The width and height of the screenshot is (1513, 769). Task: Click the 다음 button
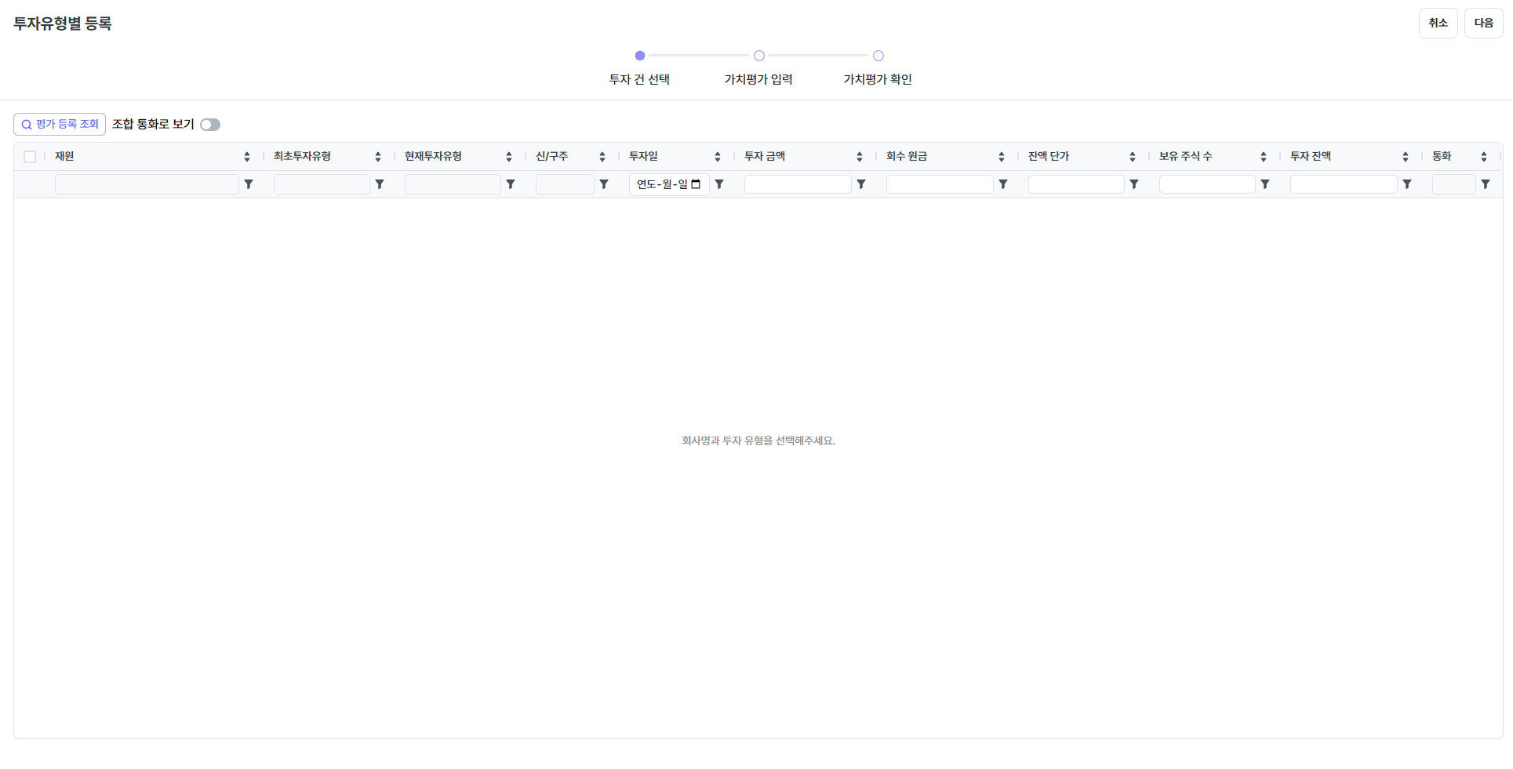pos(1484,23)
